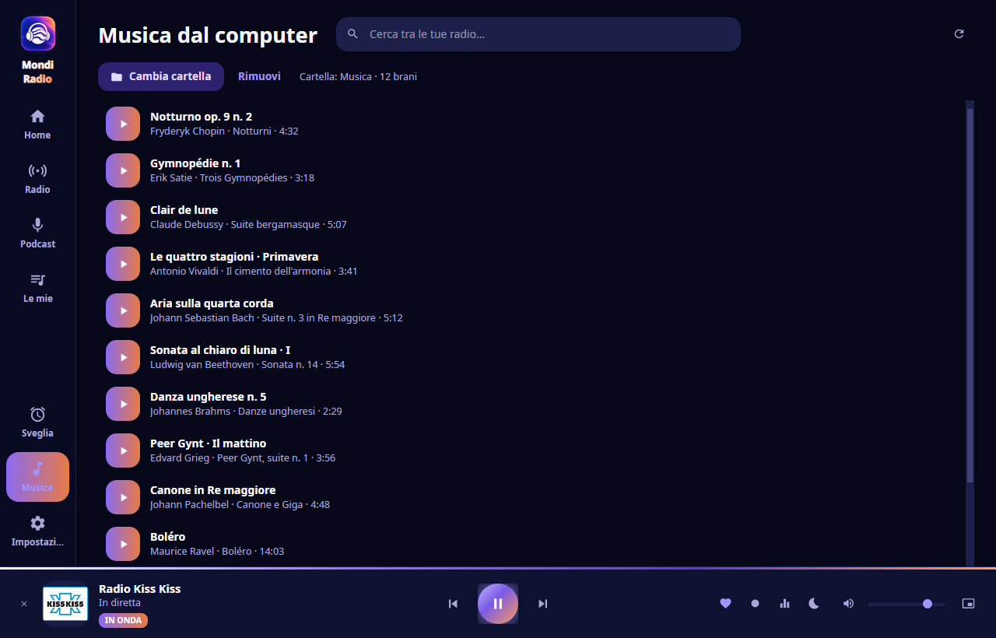Click "Fryderyk Chopin · Notturni · 4:32" text
Viewport: 996px width, 638px height.
coord(224,131)
